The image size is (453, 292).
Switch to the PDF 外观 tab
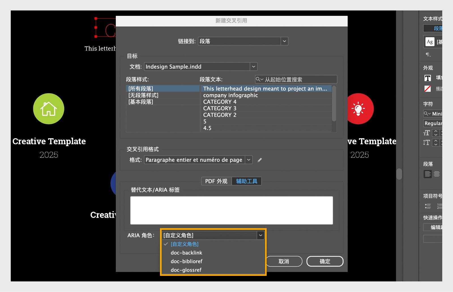click(216, 181)
